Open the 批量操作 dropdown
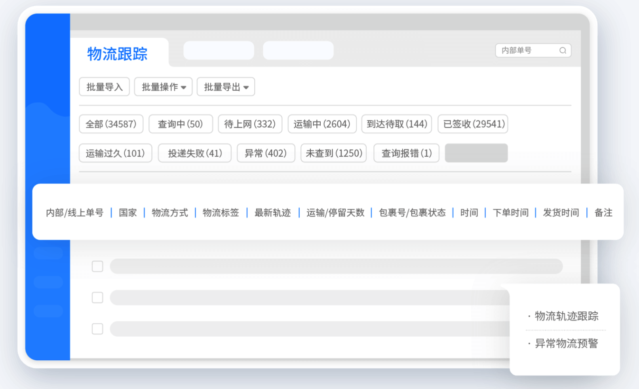639x389 pixels. pyautogui.click(x=163, y=87)
